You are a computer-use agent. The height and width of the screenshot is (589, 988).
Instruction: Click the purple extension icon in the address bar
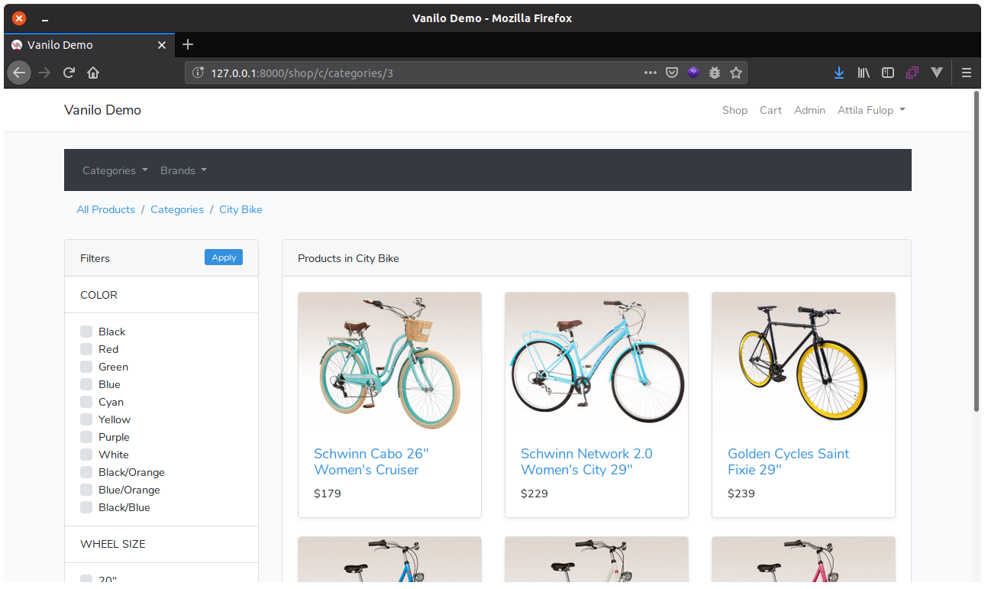[693, 73]
